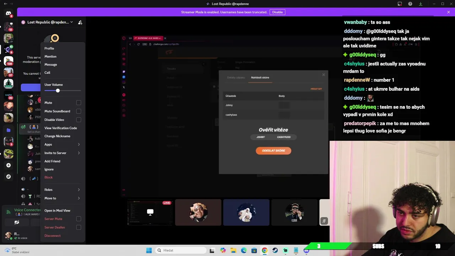Open server icon with 37 notifications badge
The width and height of the screenshot is (455, 256).
pyautogui.click(x=9, y=72)
